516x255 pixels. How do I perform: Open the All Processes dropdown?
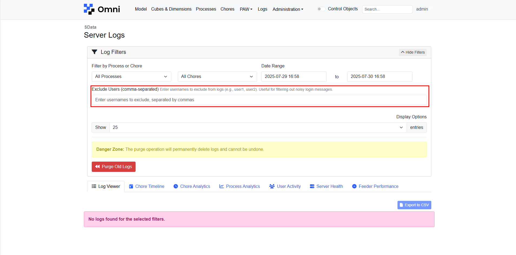[132, 77]
